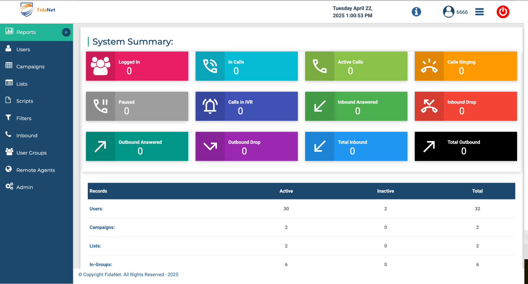Click the Campaigns: records link

(x=102, y=227)
